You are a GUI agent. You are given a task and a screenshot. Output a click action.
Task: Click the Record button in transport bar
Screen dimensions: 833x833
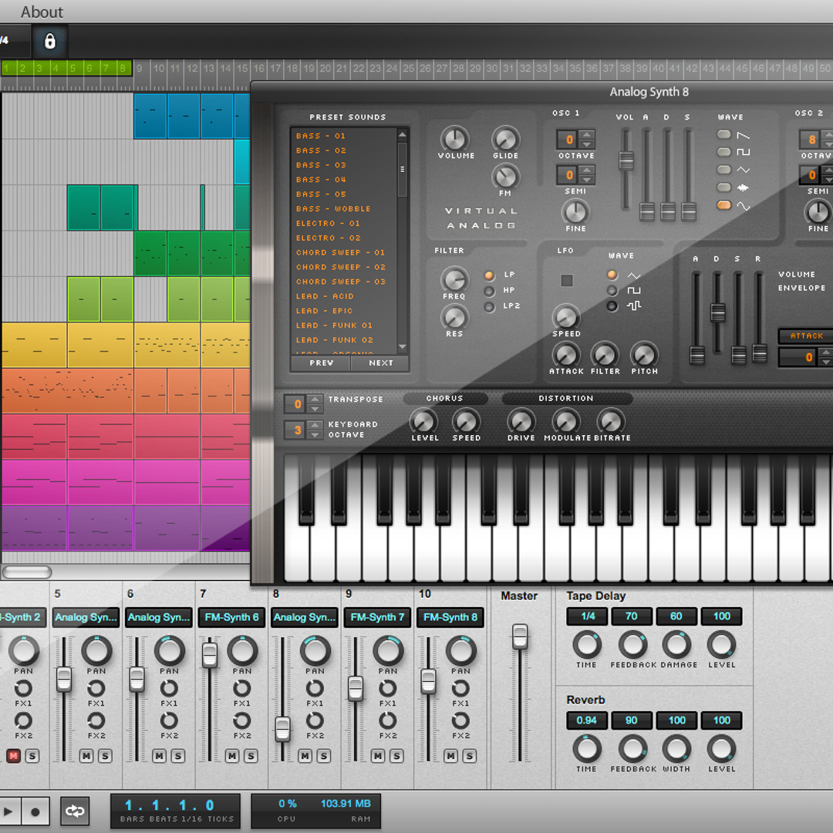pos(35,811)
